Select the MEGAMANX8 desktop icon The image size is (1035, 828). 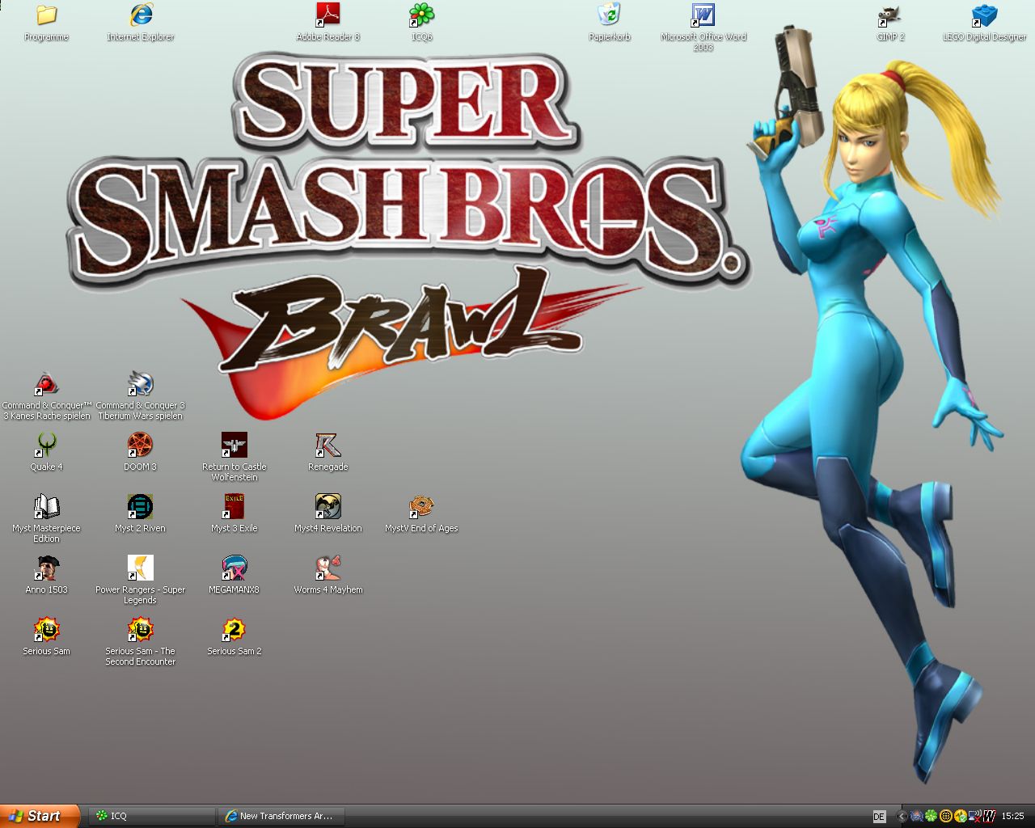[234, 568]
